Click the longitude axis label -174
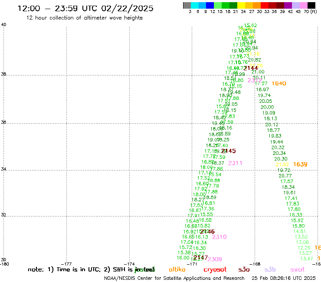Screen dimensions: 321x282 129,264
